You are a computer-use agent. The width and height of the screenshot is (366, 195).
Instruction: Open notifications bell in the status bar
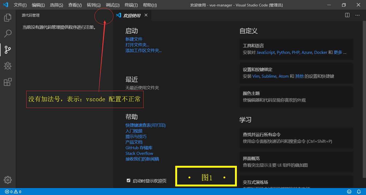pyautogui.click(x=359, y=192)
